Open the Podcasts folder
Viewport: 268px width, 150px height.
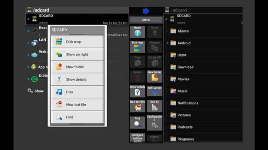pyautogui.click(x=204, y=127)
